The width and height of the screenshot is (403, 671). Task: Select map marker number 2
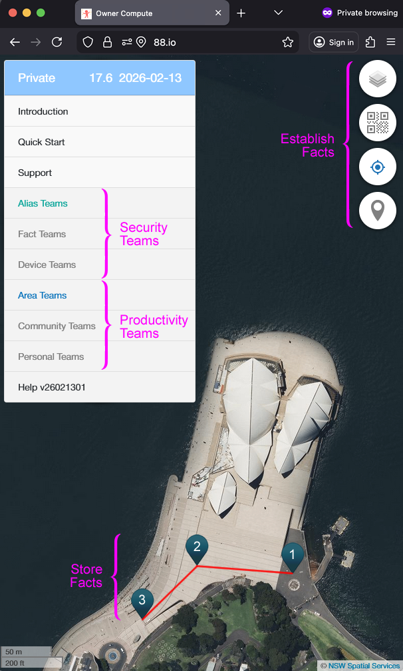197,550
